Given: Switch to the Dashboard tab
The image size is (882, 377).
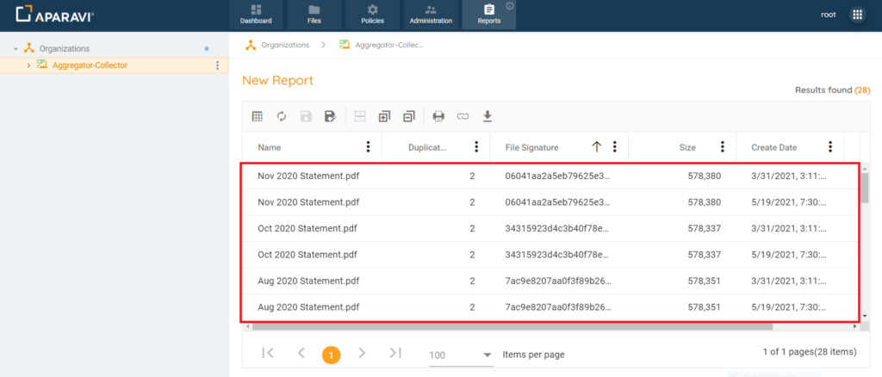Looking at the screenshot, I should coord(256,15).
